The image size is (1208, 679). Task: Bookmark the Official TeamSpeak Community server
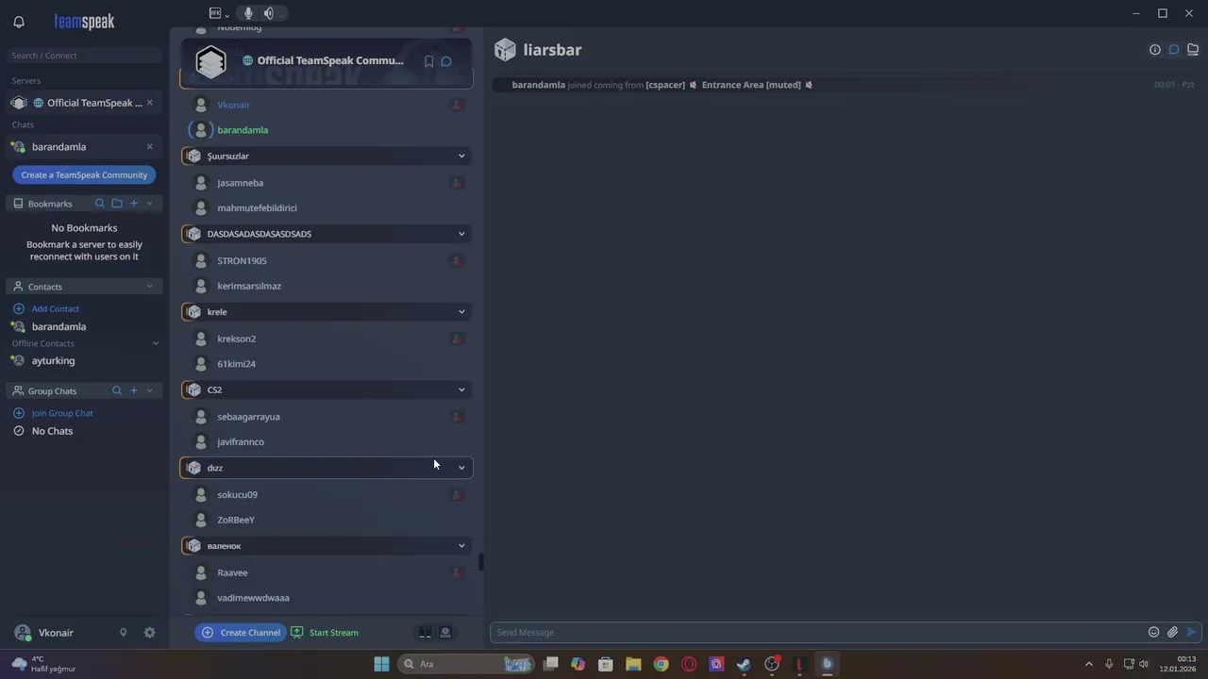click(428, 61)
